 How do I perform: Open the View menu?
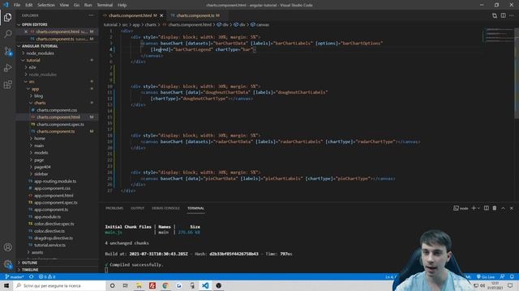tap(64, 5)
